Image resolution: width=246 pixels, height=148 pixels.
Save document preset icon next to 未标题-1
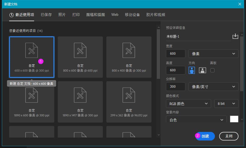tap(235, 36)
